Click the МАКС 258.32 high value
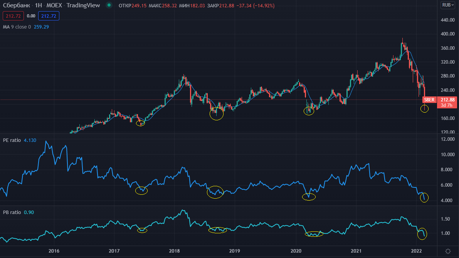This screenshot has height=258, width=459. 163,5
